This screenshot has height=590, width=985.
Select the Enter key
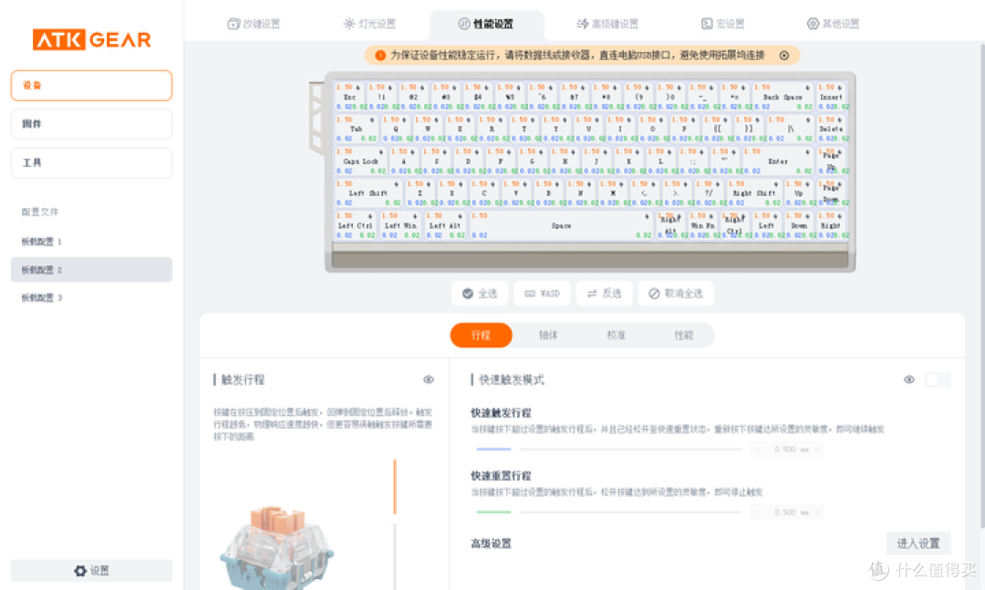point(778,161)
